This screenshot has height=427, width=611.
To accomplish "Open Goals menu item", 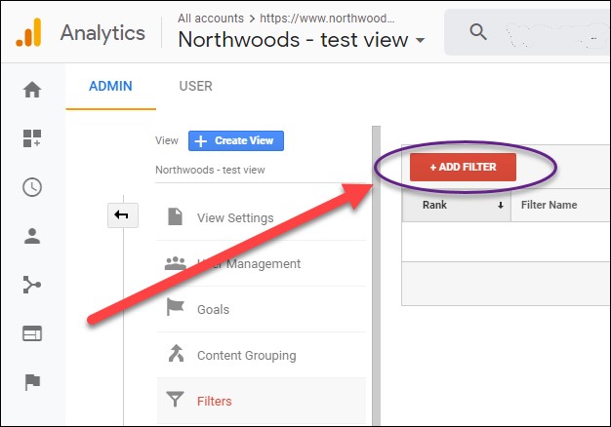I will pos(261,309).
